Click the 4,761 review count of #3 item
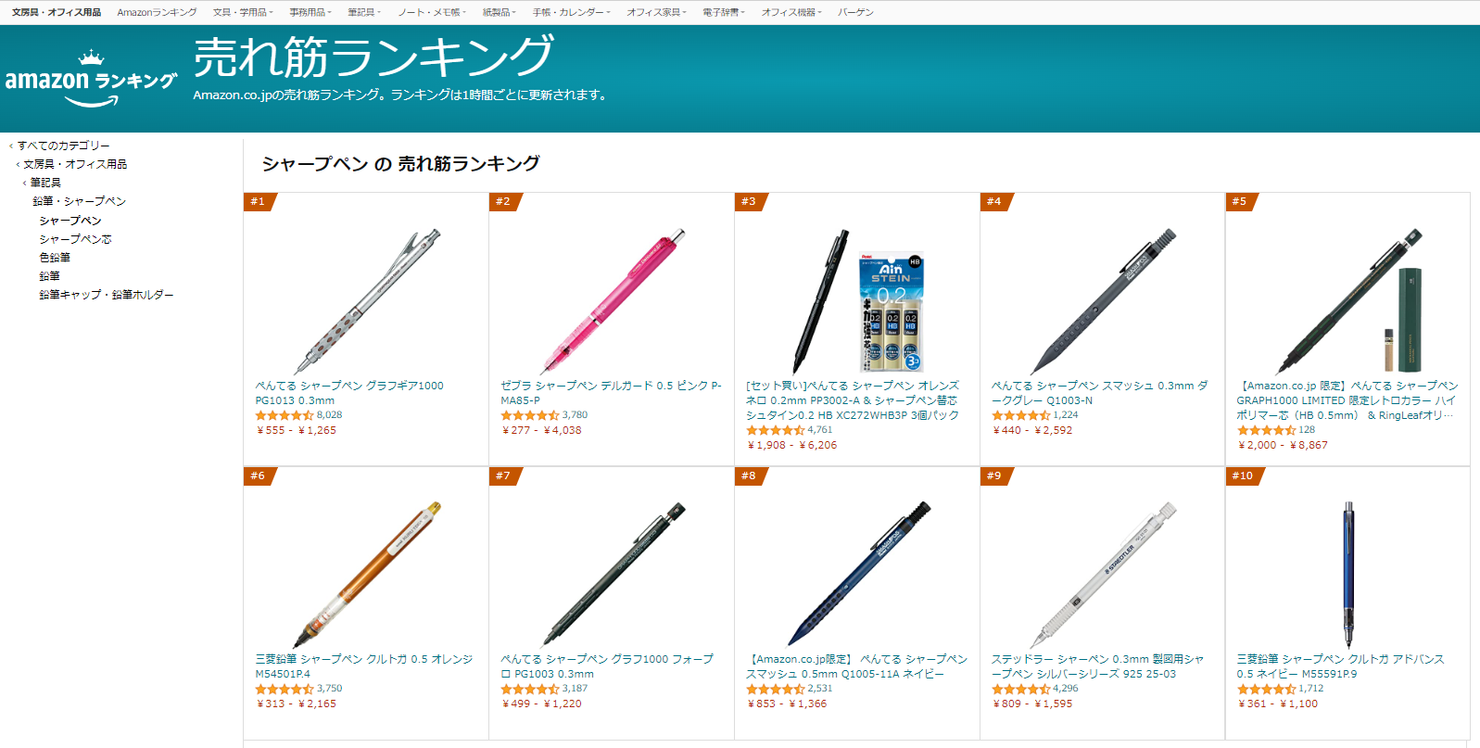 coord(820,430)
